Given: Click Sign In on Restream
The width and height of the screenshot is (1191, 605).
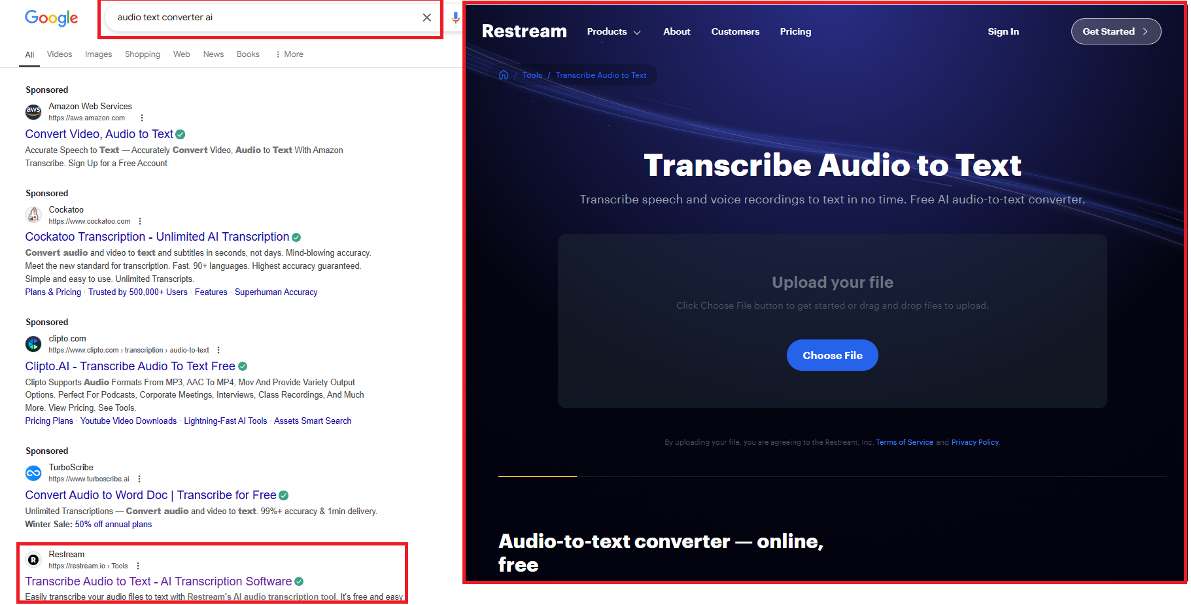Looking at the screenshot, I should pyautogui.click(x=1003, y=31).
